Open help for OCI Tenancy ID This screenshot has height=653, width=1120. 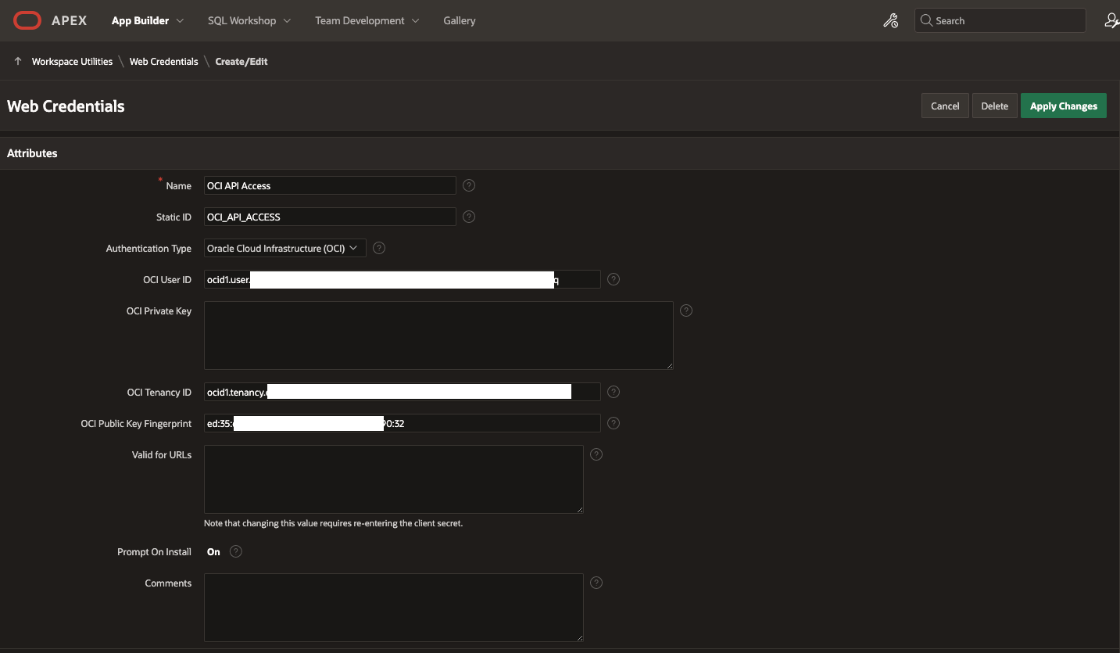614,392
